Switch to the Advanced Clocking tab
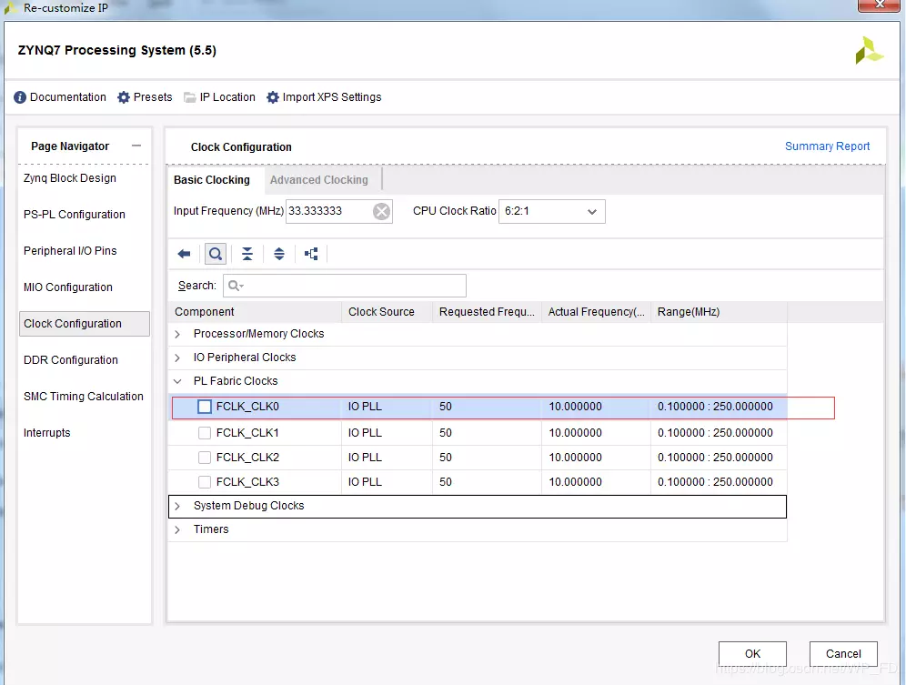906x685 pixels. 319,180
